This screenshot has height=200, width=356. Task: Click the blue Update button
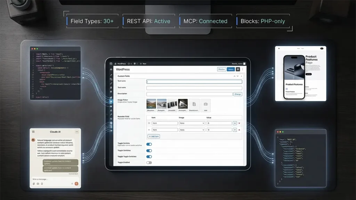pyautogui.click(x=230, y=69)
